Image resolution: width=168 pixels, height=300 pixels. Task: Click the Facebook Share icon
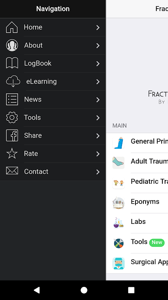point(12,135)
